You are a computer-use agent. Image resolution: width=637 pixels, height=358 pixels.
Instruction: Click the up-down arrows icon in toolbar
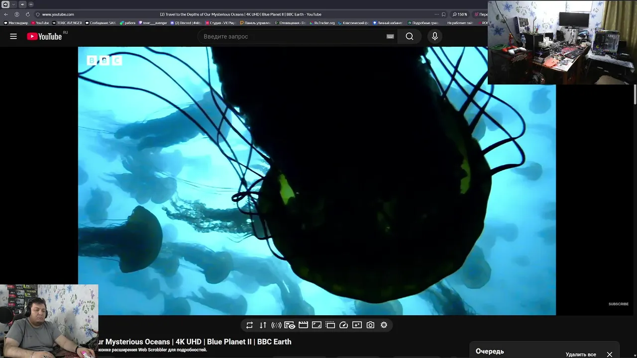tap(263, 325)
